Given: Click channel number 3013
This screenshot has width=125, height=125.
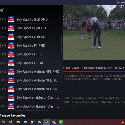Looking at the screenshot, I should pos(3,45).
